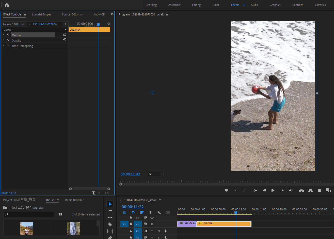Toggle Linked Selection in timeline
This screenshot has height=239, width=334.
(x=142, y=213)
